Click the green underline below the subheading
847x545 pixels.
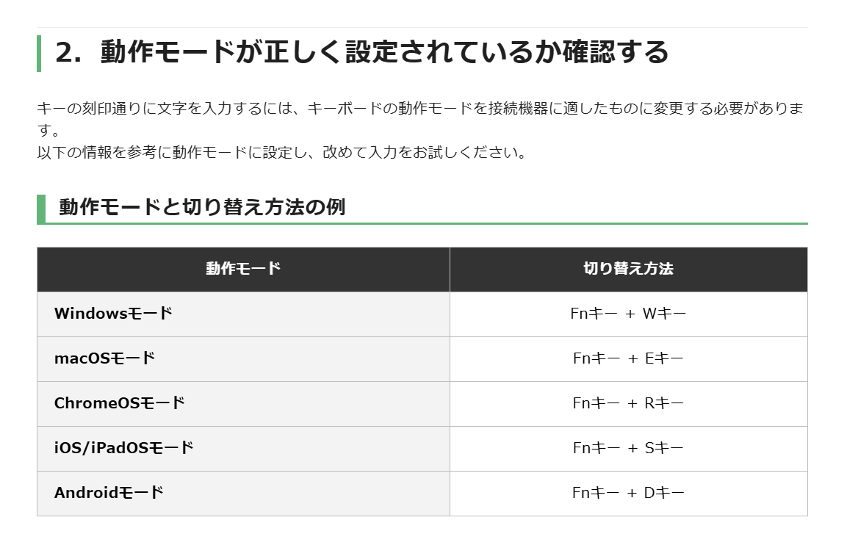click(x=427, y=223)
